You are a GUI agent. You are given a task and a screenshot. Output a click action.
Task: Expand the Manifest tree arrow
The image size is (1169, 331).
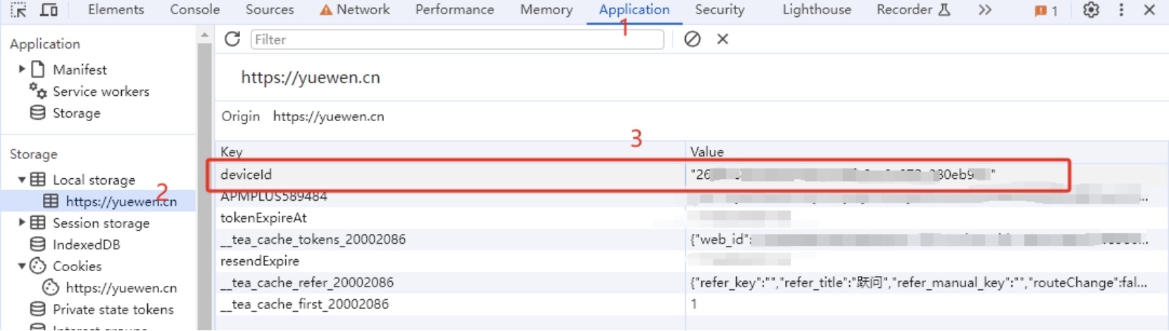(x=22, y=69)
